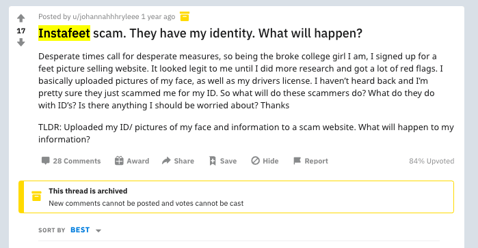Screen dimensions: 478x248
Task: Select the BEST sort option label
Action: [80, 230]
